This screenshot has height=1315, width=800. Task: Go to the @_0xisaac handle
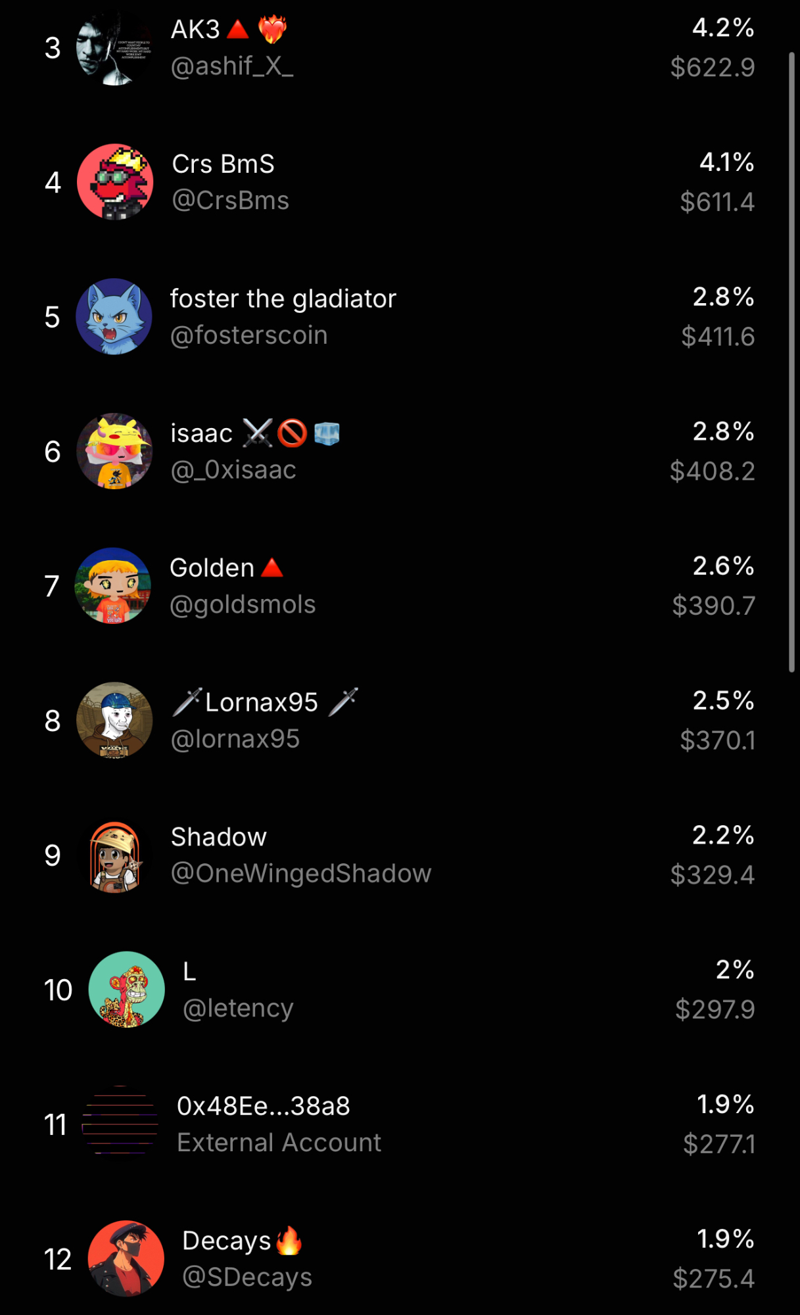pyautogui.click(x=233, y=471)
